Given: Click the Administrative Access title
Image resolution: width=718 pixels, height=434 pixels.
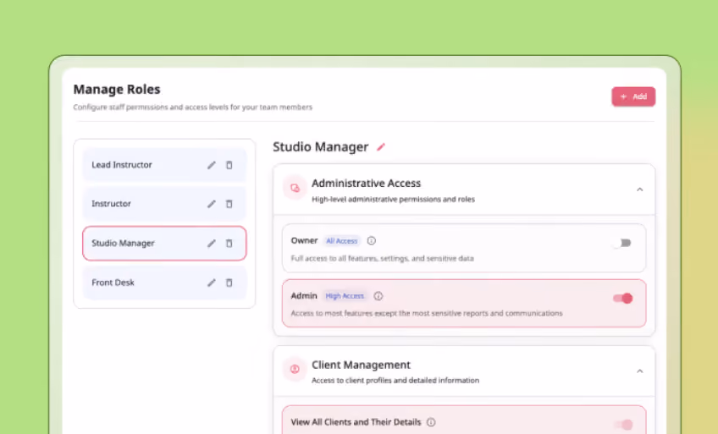Looking at the screenshot, I should [366, 183].
